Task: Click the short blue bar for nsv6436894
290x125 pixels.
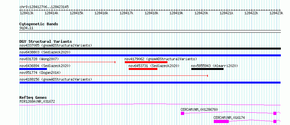Action: pos(33,69)
